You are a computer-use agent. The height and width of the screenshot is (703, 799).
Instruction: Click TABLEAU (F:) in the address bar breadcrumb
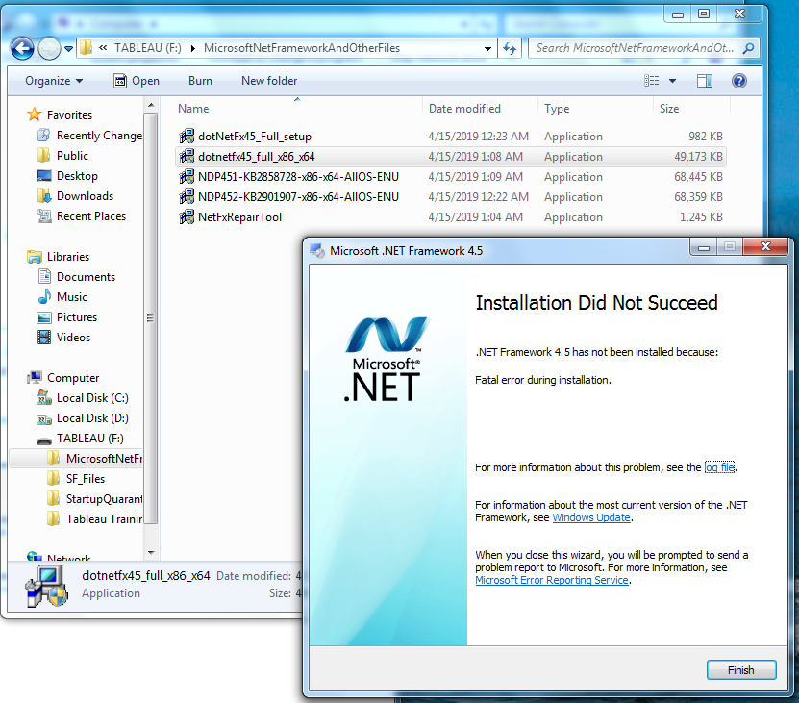[x=148, y=48]
